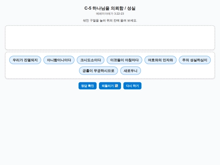220x165 pixels.
Task: Click the verse reference '예레미야애가 3:22-23'
Action: tap(110, 13)
